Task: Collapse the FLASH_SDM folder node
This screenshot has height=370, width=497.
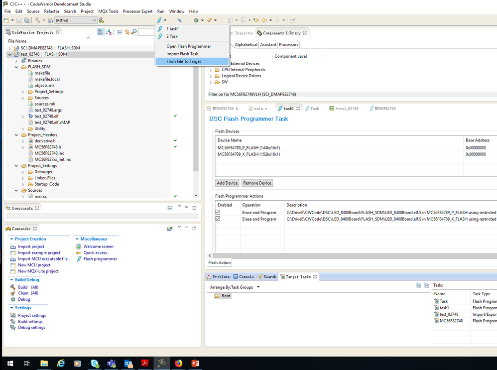Action: pyautogui.click(x=16, y=67)
